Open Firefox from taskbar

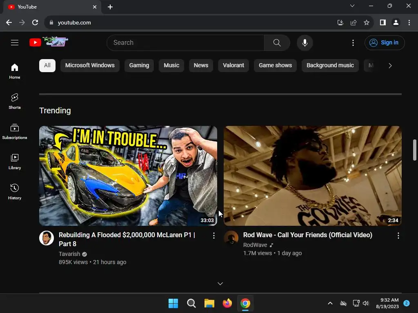pyautogui.click(x=227, y=303)
